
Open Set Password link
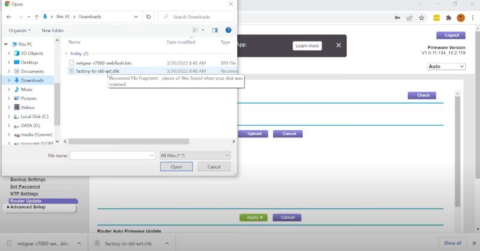[x=25, y=186]
